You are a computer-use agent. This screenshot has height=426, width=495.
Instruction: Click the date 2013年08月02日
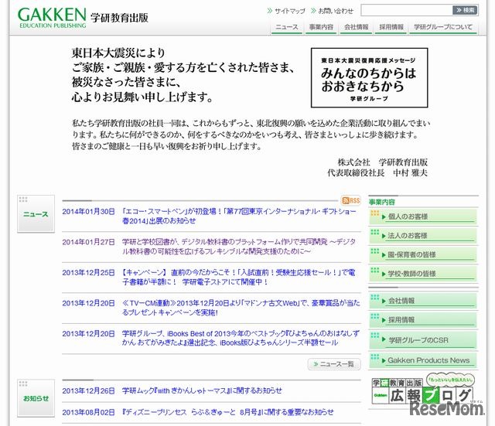[x=88, y=412]
